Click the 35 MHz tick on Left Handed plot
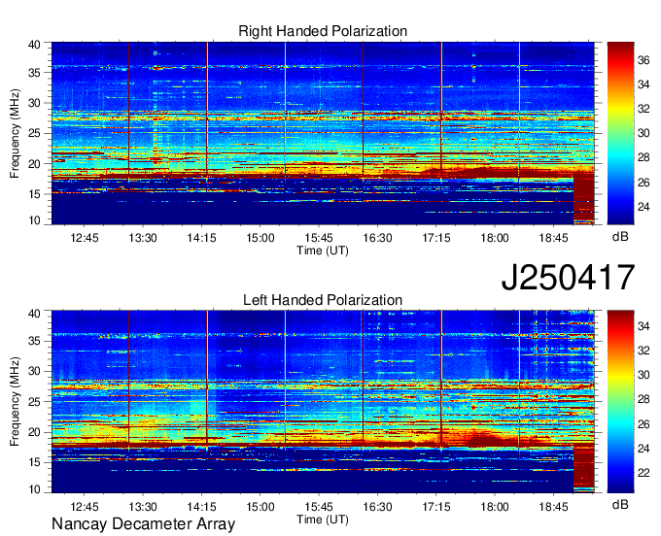Viewport: 661px width, 536px height. coord(34,341)
